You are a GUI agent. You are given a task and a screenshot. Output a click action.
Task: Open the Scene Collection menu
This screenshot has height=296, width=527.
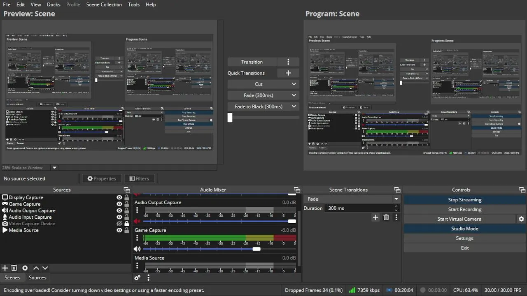[104, 5]
